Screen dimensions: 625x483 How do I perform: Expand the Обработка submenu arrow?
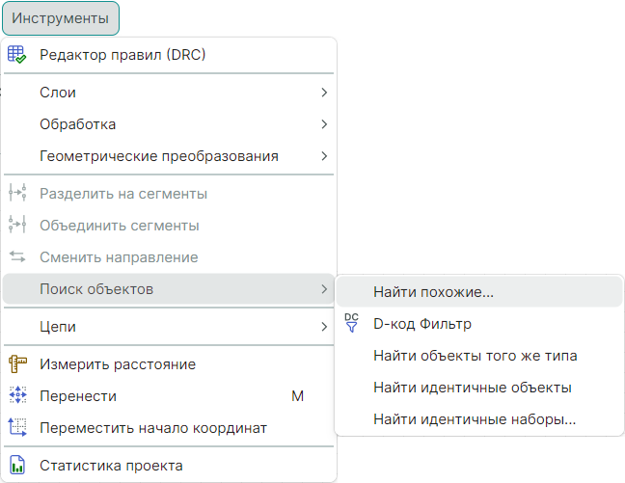[324, 124]
